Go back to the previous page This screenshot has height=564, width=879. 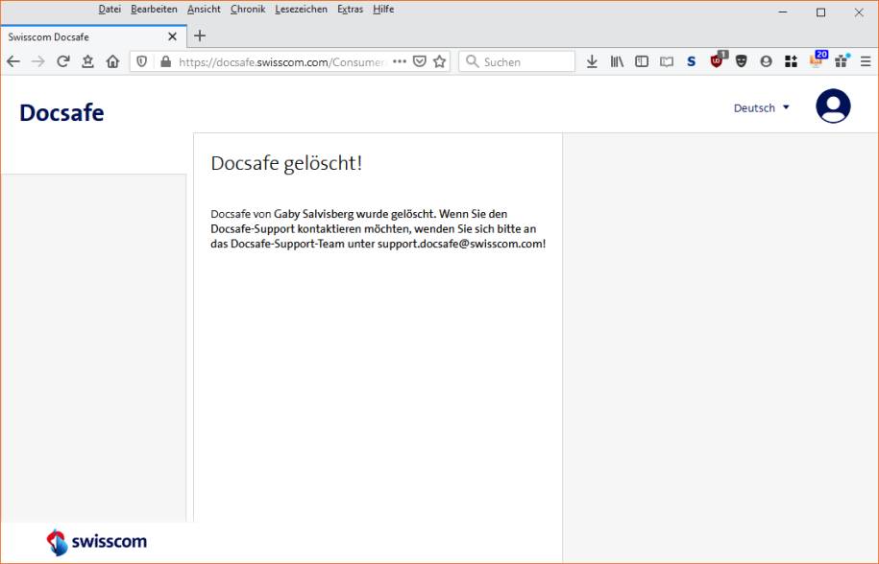[13, 61]
